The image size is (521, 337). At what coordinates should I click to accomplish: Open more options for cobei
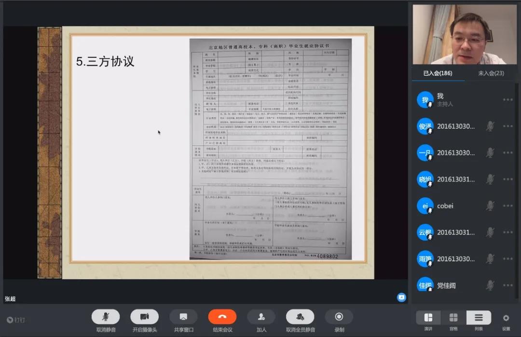click(507, 206)
